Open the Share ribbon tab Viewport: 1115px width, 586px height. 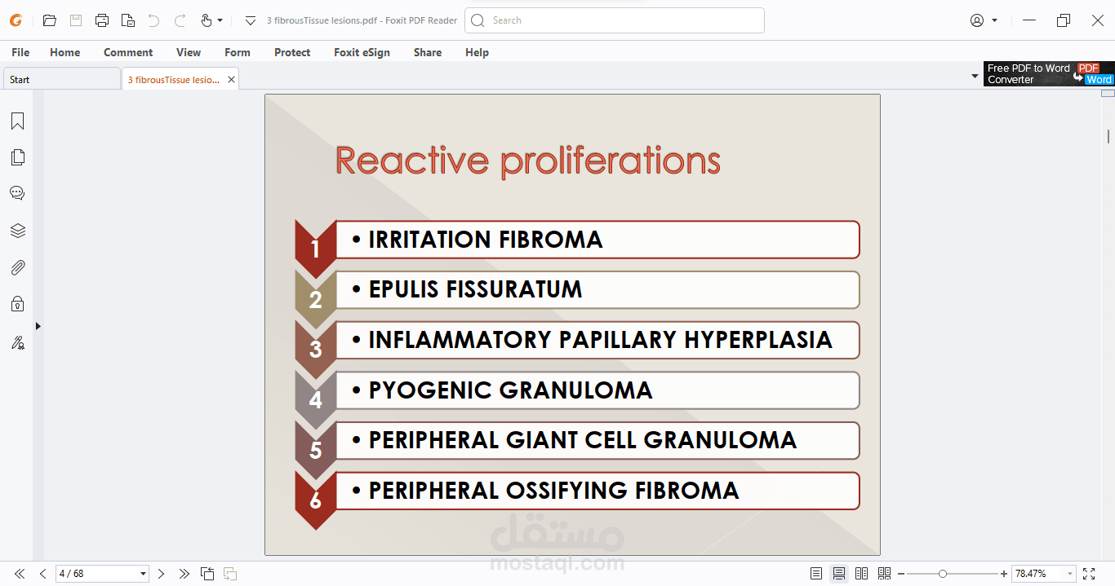[428, 52]
